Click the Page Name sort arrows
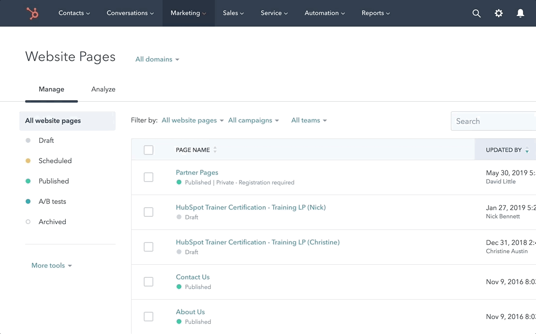536x334 pixels. 215,150
